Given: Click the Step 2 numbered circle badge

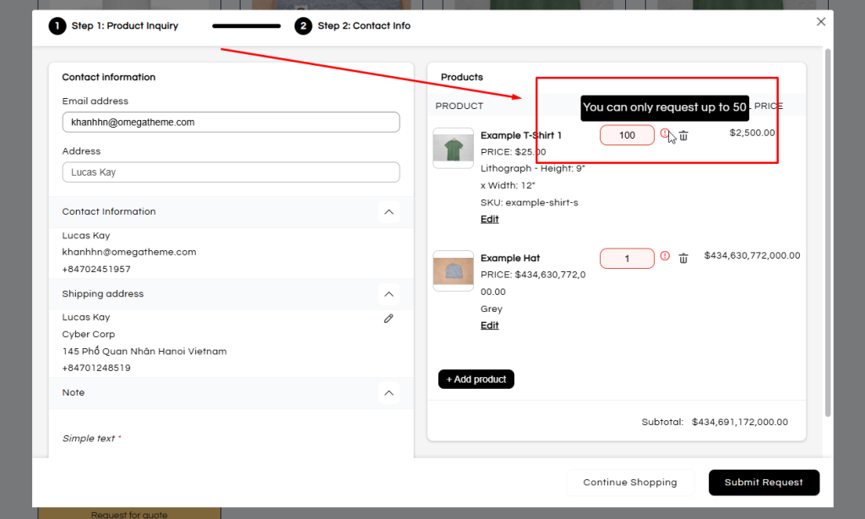Looking at the screenshot, I should (302, 25).
